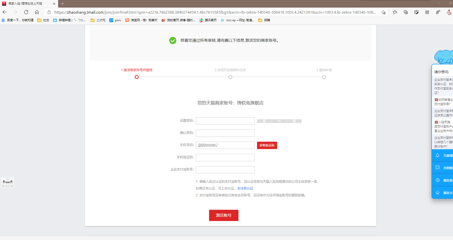Focus the 手机验证码 input field
Screen dimensions: 453x240
(x=225, y=157)
